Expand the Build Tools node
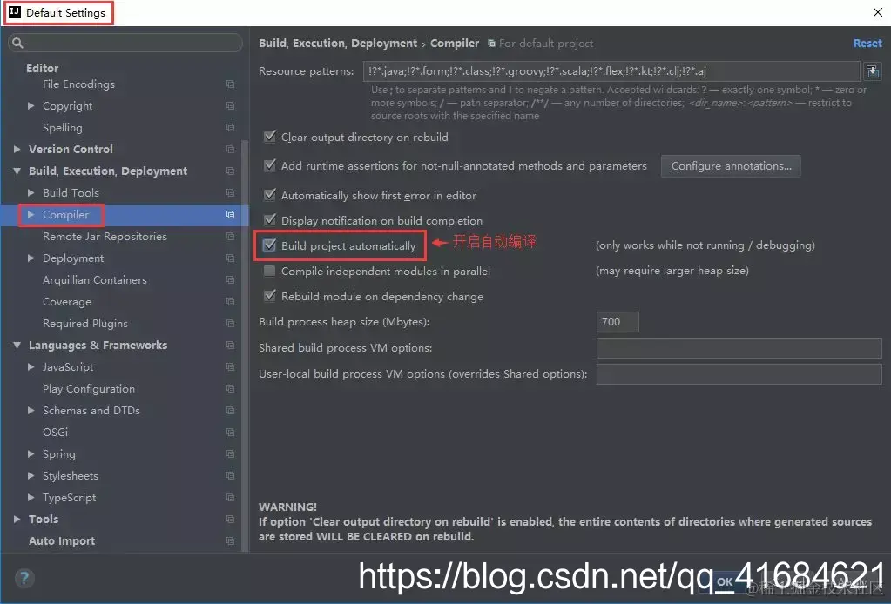The width and height of the screenshot is (891, 604). click(31, 193)
